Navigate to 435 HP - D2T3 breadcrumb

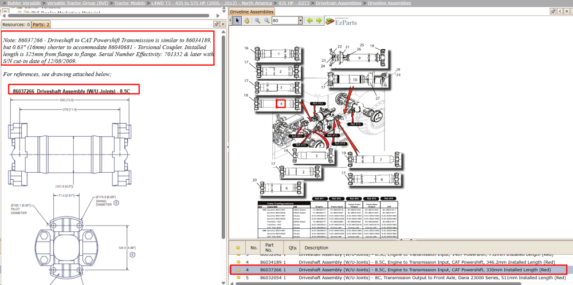pyautogui.click(x=294, y=3)
